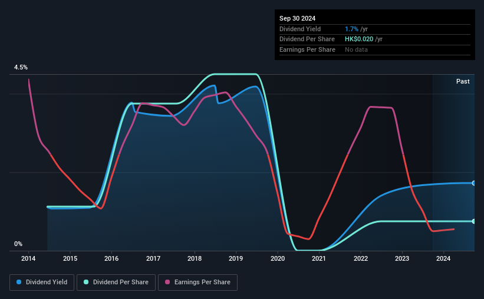Screen dimensions: 484x299
Task: Click the 2015 axis label
Action: (x=70, y=258)
